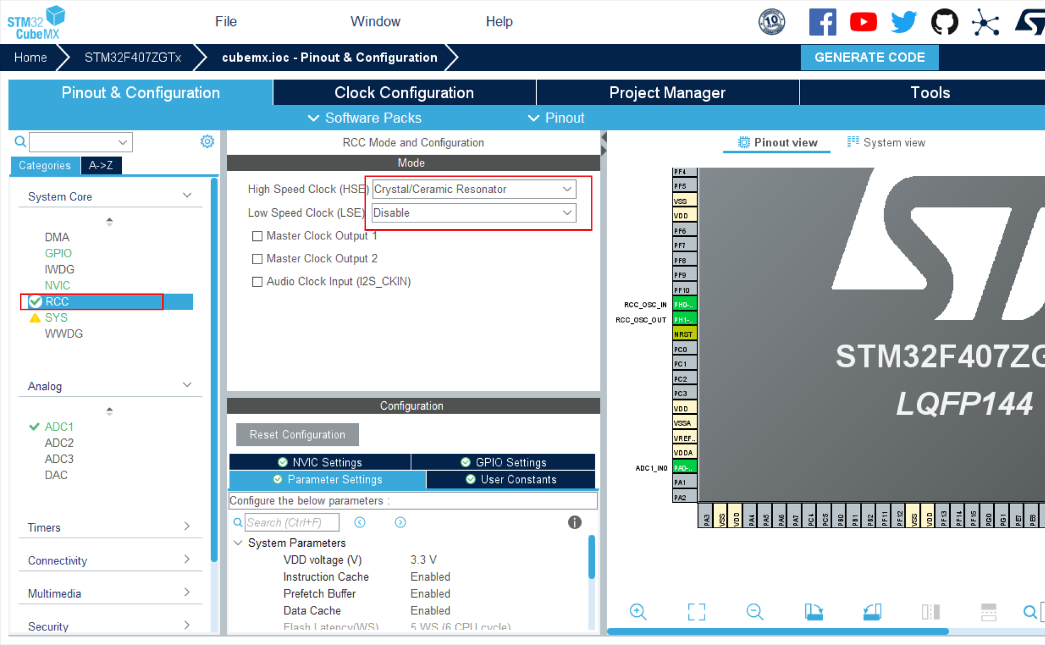Click the parameter list vertical scrollbar
1045x645 pixels.
591,558
